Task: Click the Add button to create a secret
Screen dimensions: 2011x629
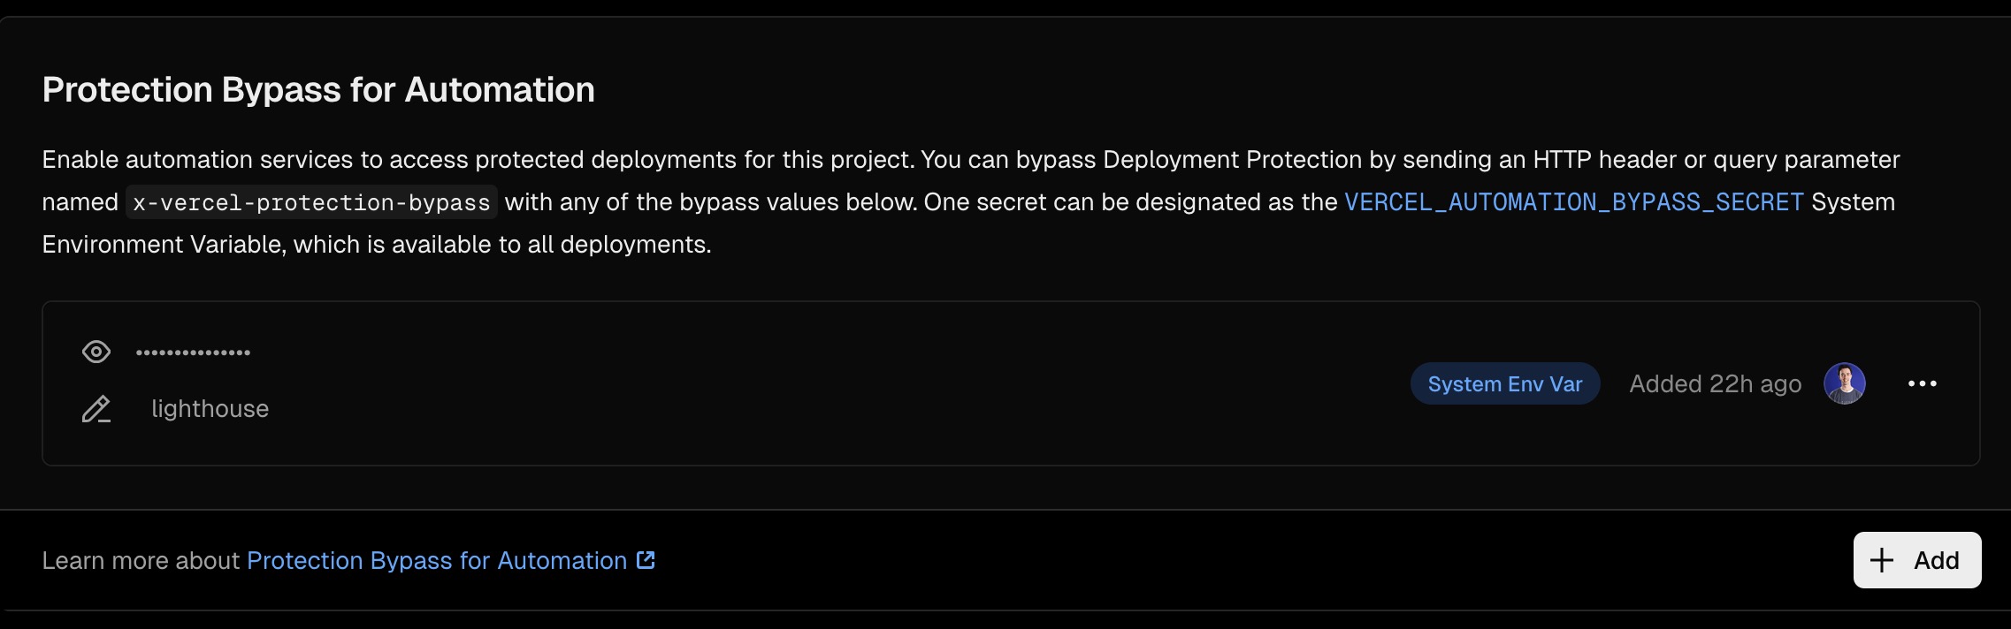Action: click(1915, 560)
